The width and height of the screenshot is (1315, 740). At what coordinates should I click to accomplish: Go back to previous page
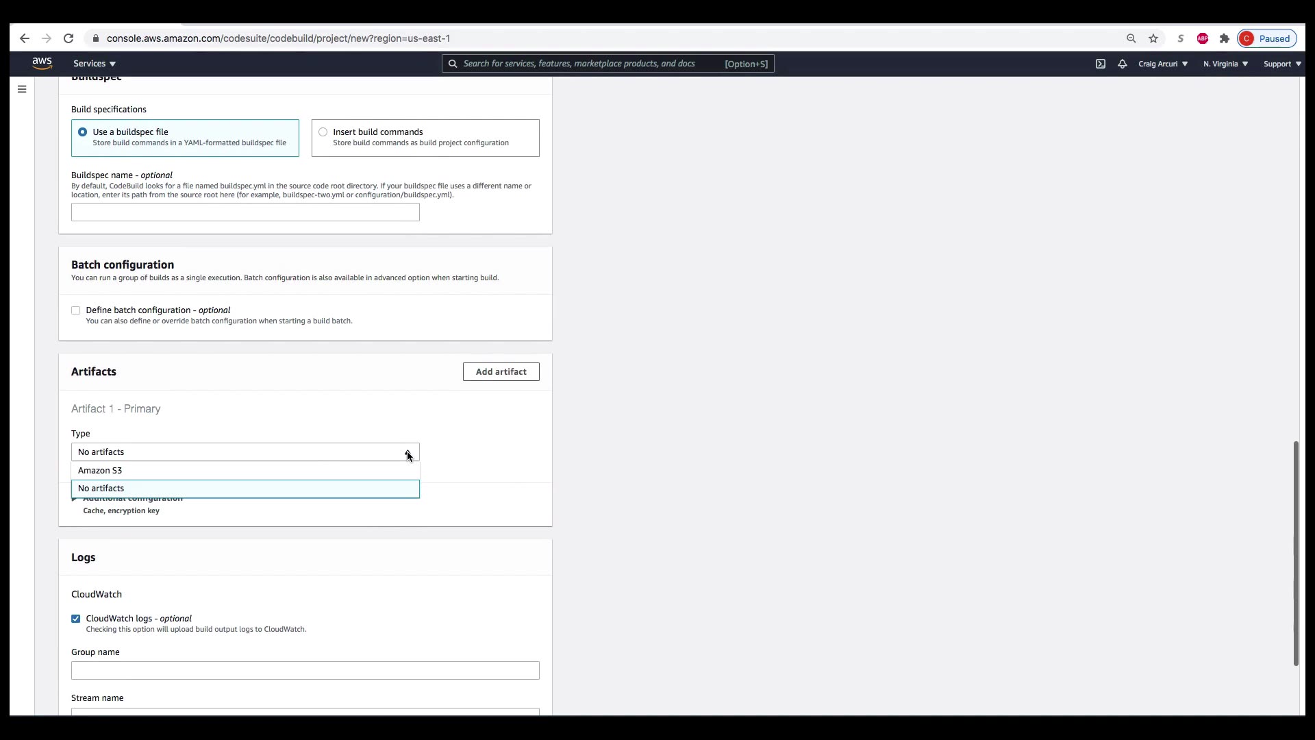25,38
